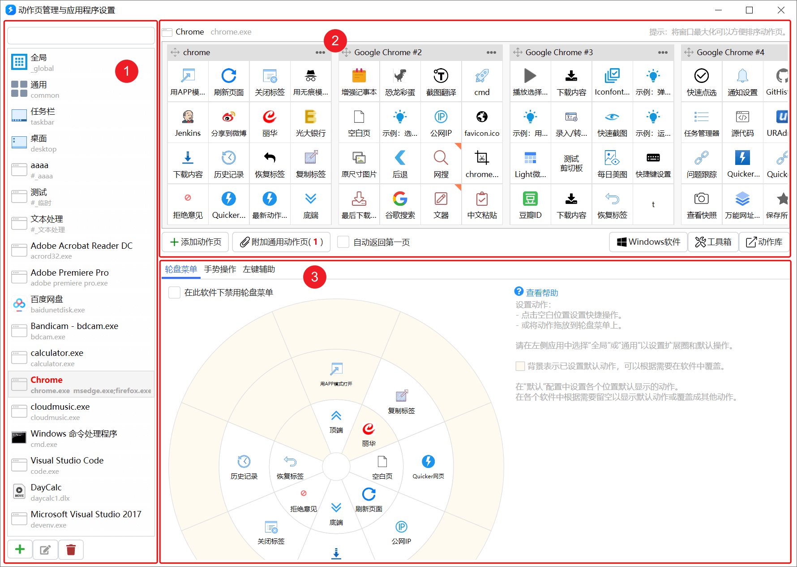
Task: Click the 最后下载 action icon
Action: coord(359,204)
